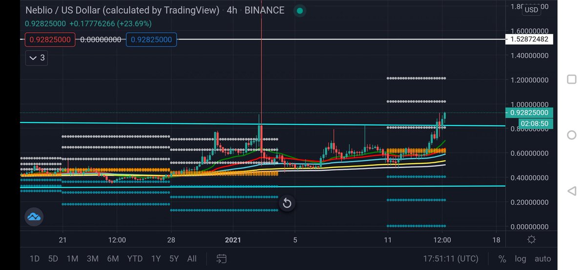The height and width of the screenshot is (270, 586).
Task: Select the 3M time range
Action: 92,259
